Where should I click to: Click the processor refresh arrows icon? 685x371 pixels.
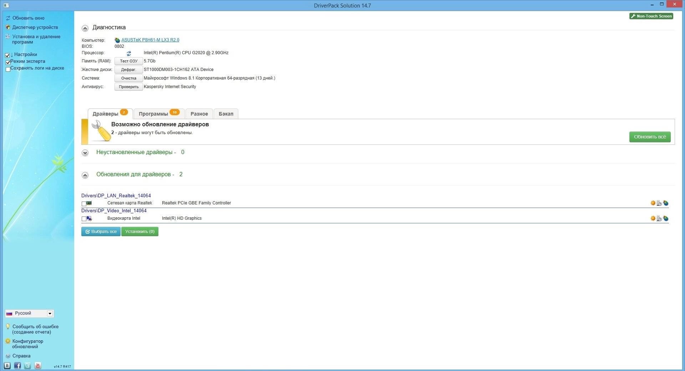(129, 54)
